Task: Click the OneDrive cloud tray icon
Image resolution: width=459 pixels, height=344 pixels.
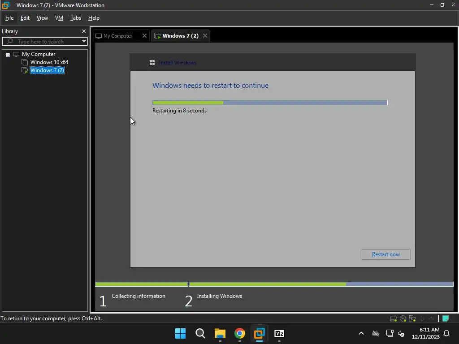Action: click(376, 333)
